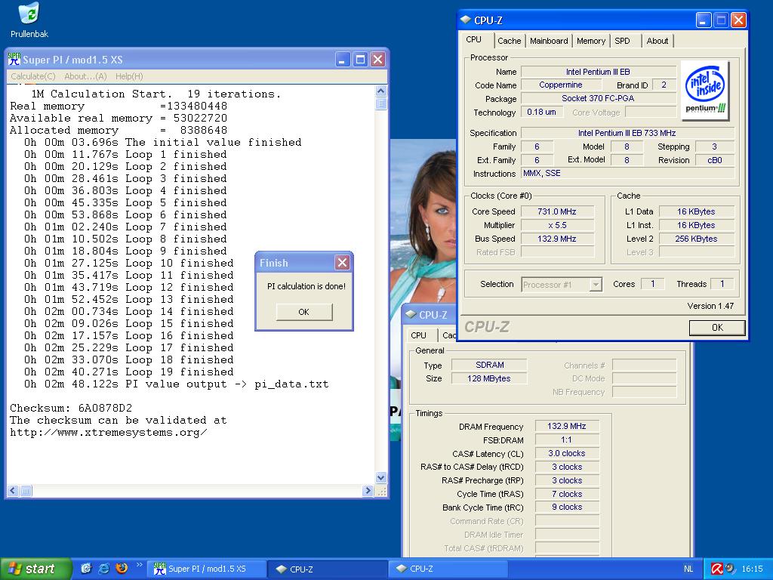Open the Prullenbak recycle bin icon
This screenshot has height=580, width=773.
[x=29, y=20]
